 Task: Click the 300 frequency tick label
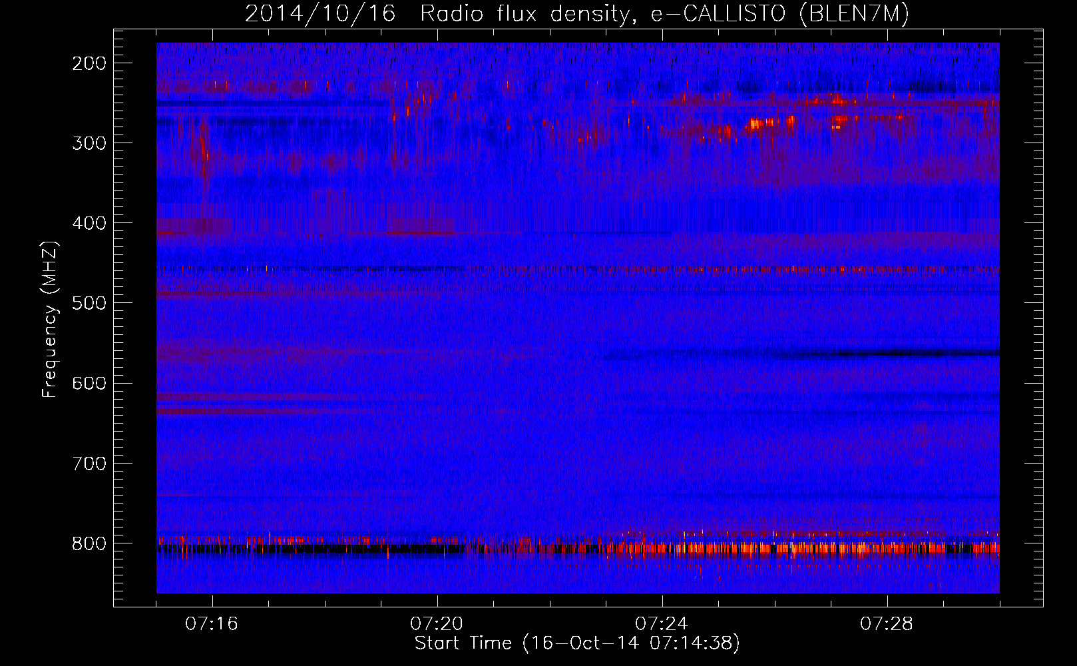(89, 143)
